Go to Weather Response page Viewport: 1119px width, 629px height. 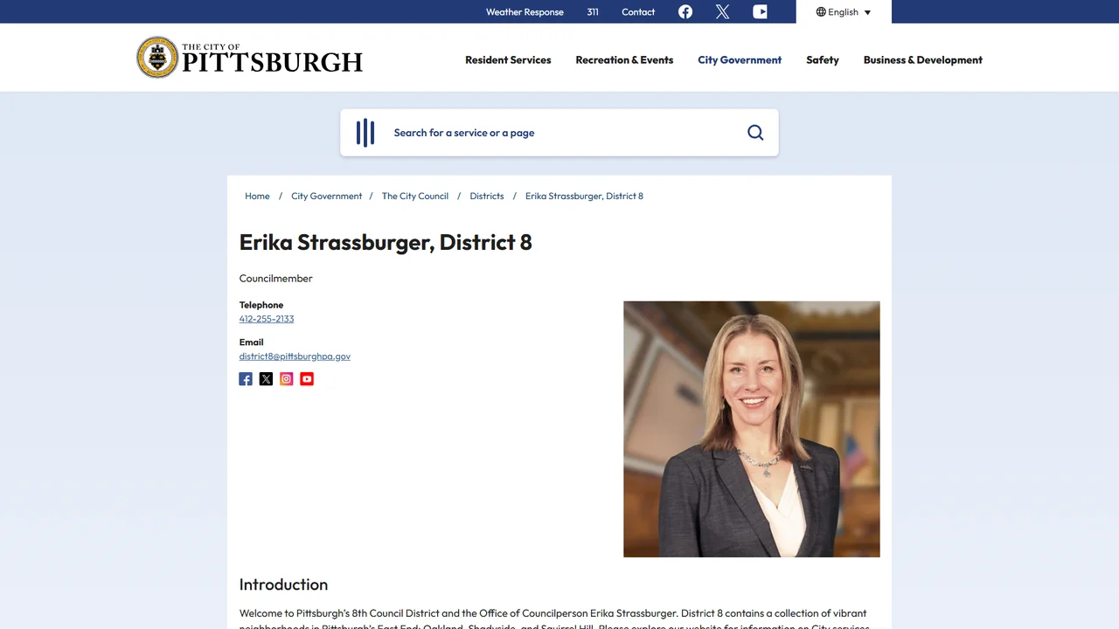525,12
